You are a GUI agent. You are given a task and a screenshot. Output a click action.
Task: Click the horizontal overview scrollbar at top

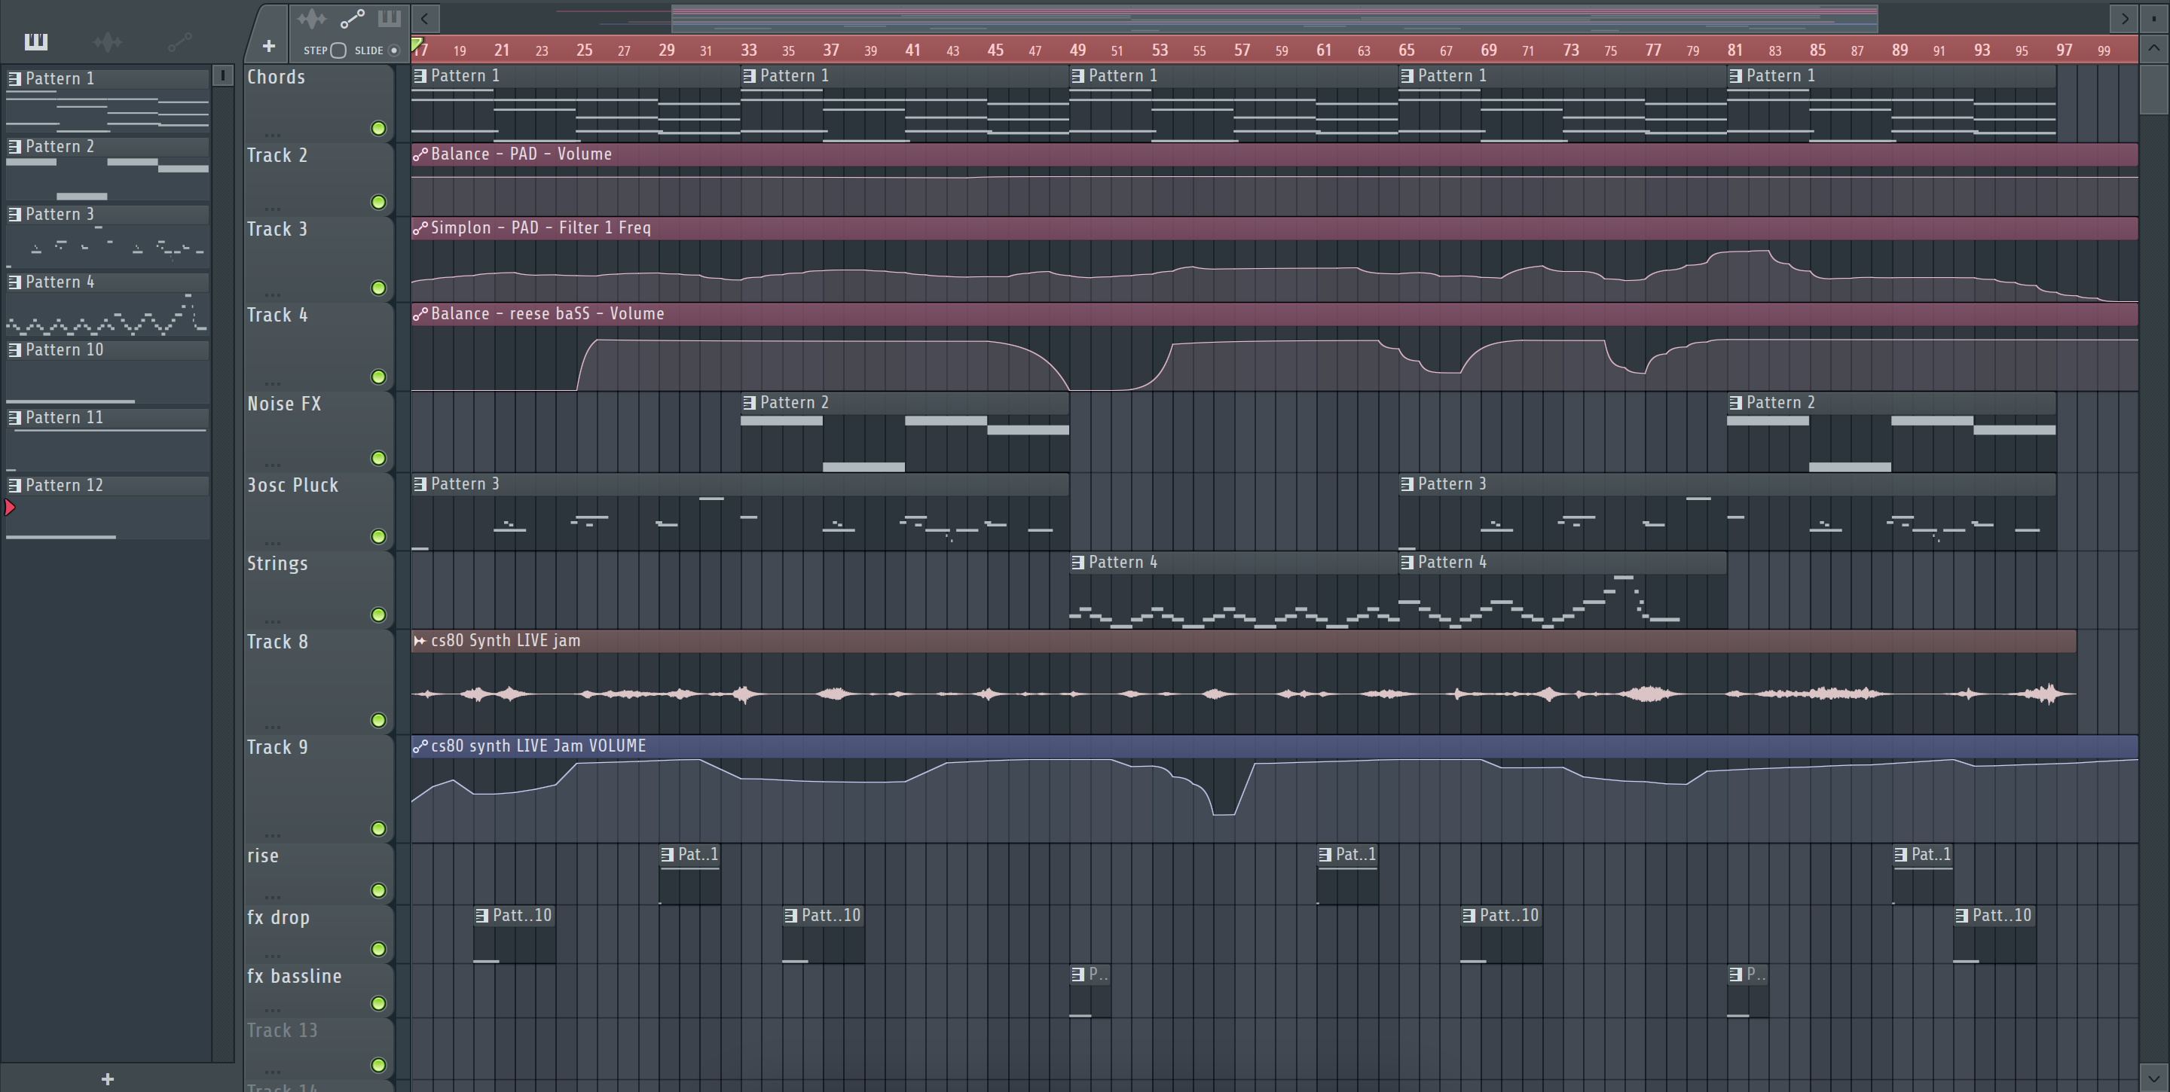coord(1275,17)
